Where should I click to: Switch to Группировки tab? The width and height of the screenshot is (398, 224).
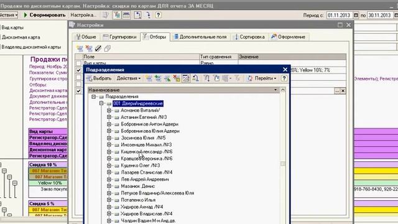click(x=120, y=37)
